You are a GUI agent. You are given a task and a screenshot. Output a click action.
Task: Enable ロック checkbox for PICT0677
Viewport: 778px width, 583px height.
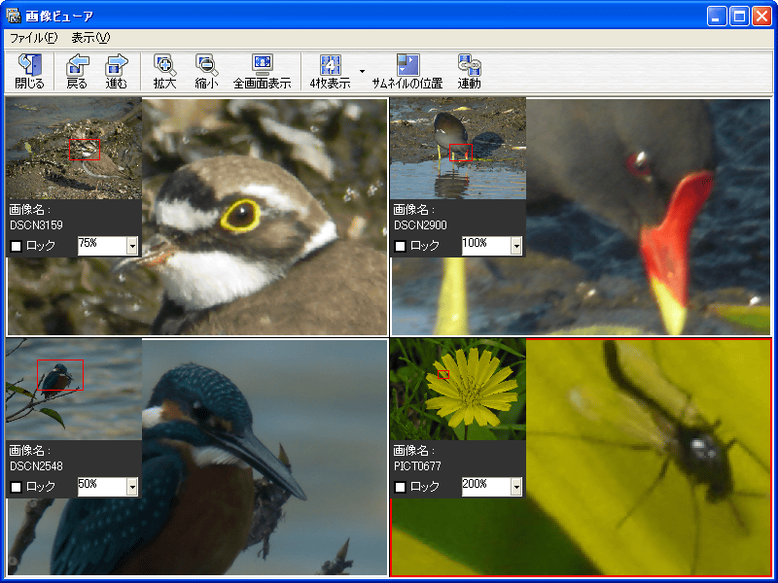401,487
